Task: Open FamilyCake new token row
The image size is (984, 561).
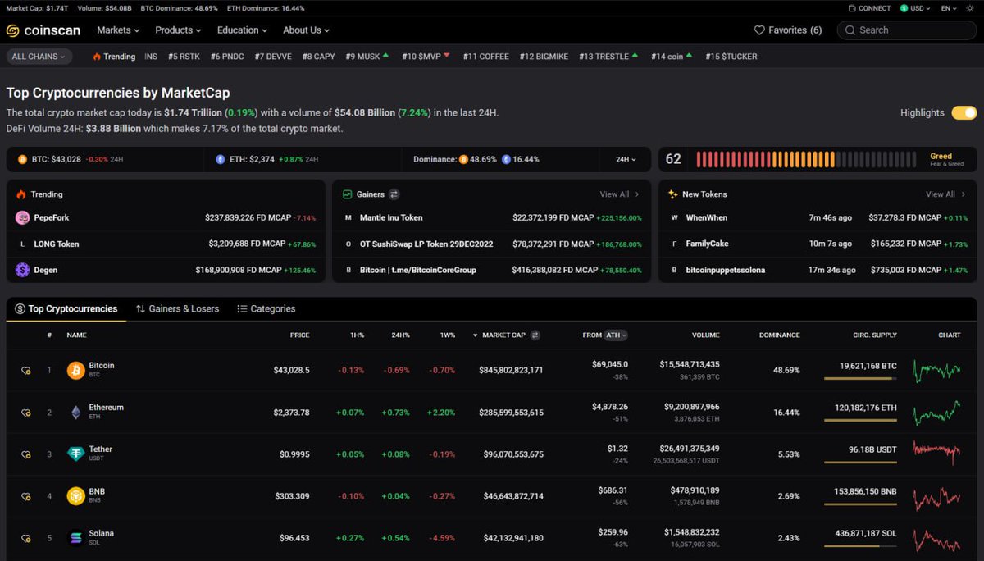Action: click(x=818, y=244)
